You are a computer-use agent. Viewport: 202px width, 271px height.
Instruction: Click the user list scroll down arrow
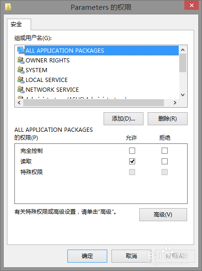point(182,95)
